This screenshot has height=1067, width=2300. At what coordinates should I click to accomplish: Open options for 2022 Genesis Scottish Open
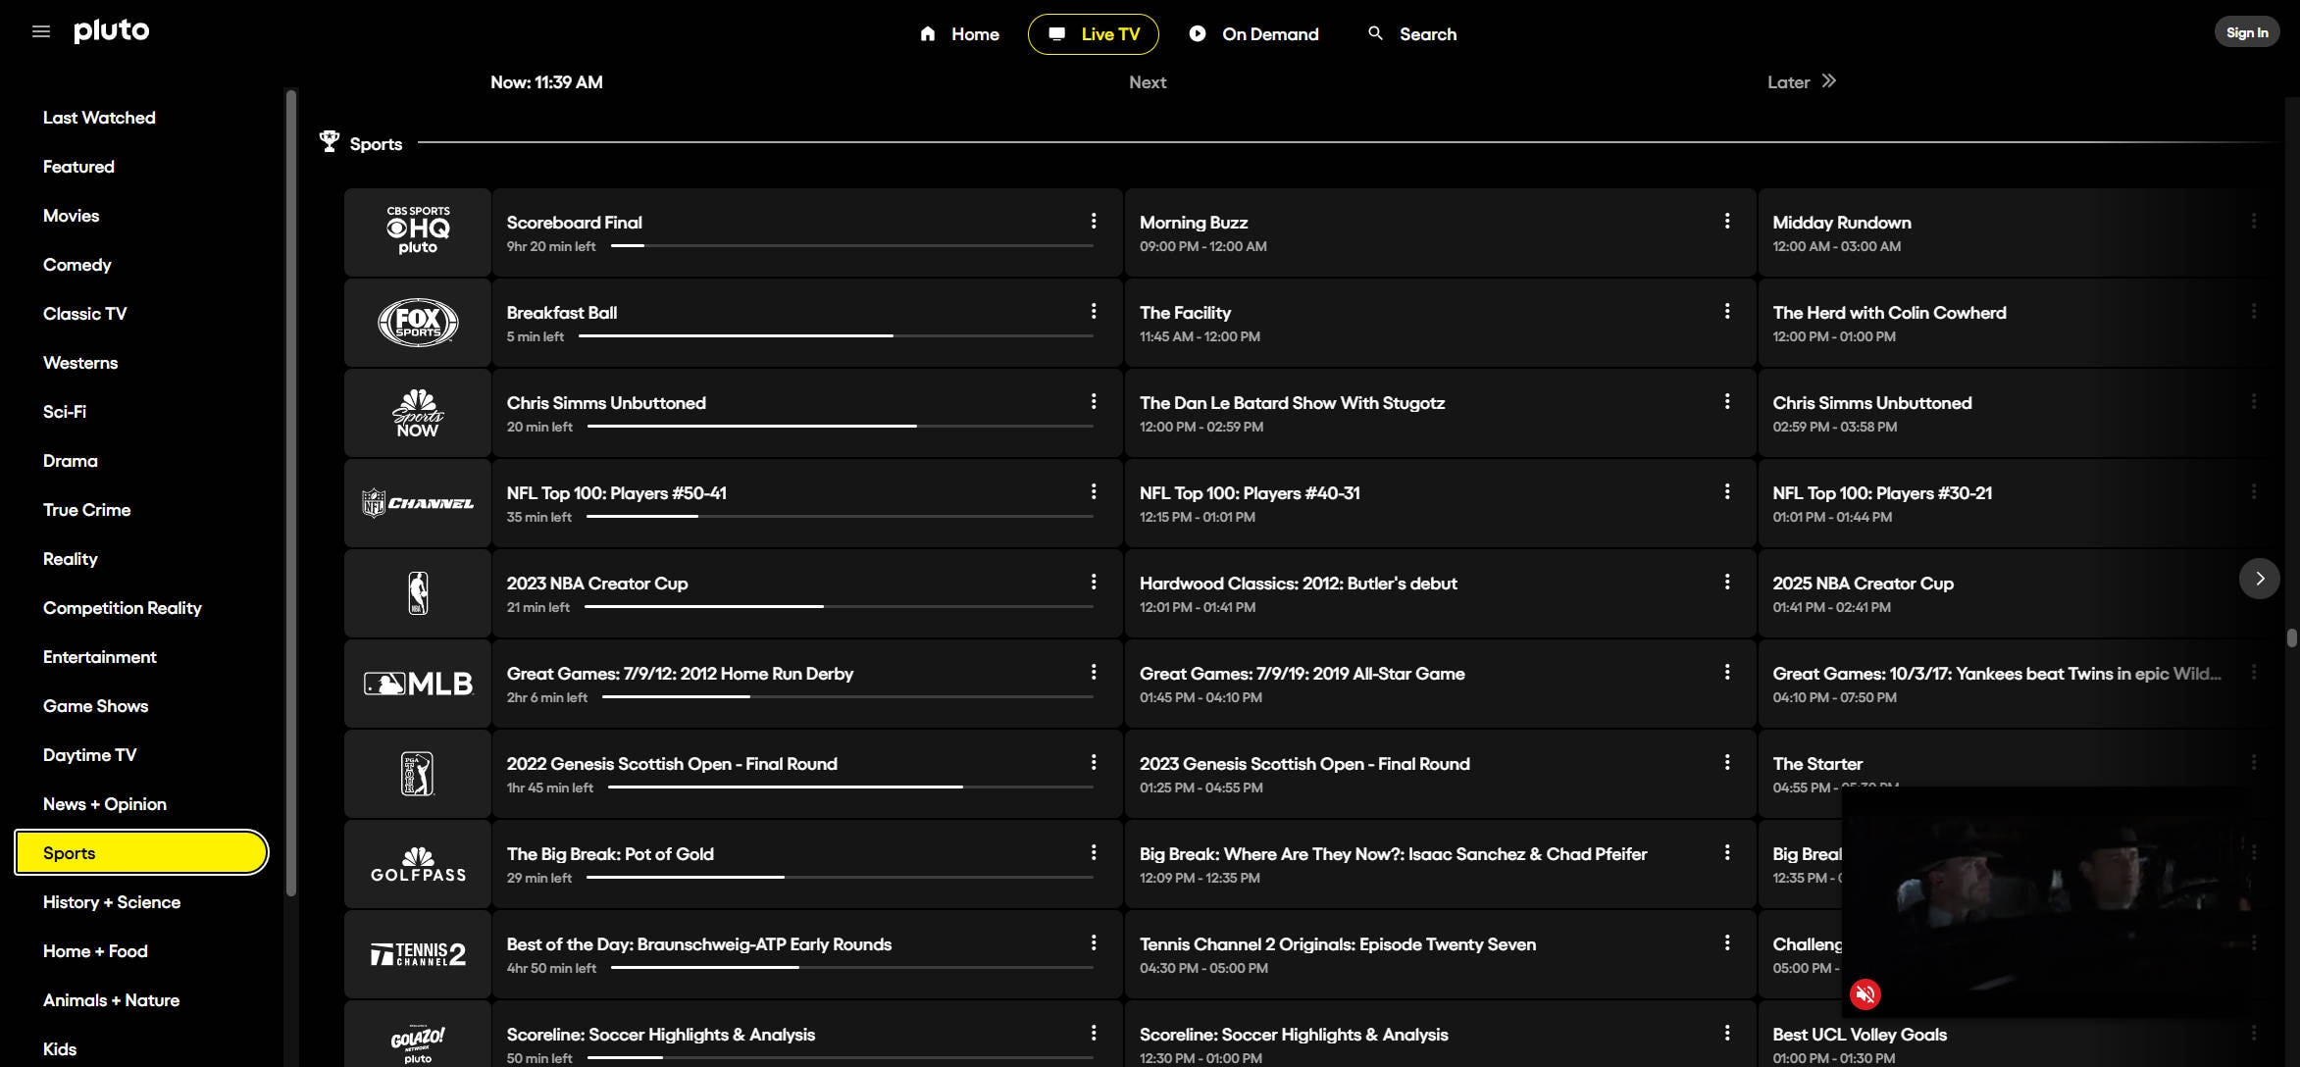coord(1094,763)
